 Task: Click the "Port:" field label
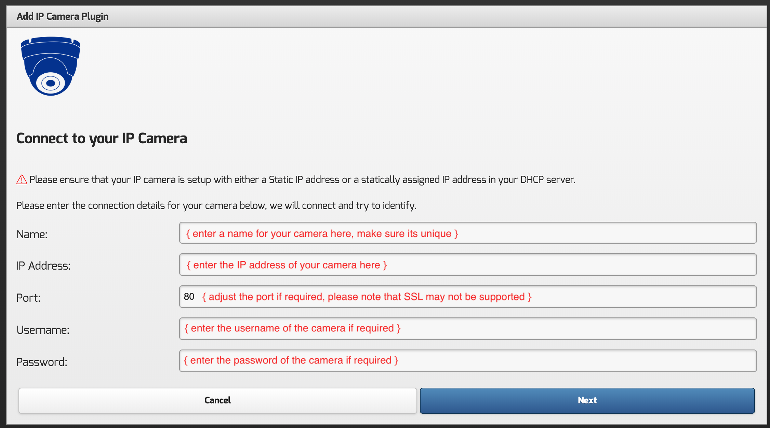(x=28, y=298)
